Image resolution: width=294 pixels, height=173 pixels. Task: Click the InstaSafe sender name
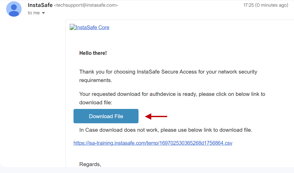[40, 5]
